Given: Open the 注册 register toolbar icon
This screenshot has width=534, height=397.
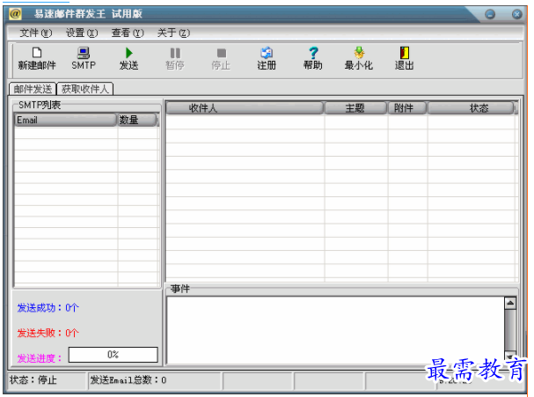Looking at the screenshot, I should (267, 58).
